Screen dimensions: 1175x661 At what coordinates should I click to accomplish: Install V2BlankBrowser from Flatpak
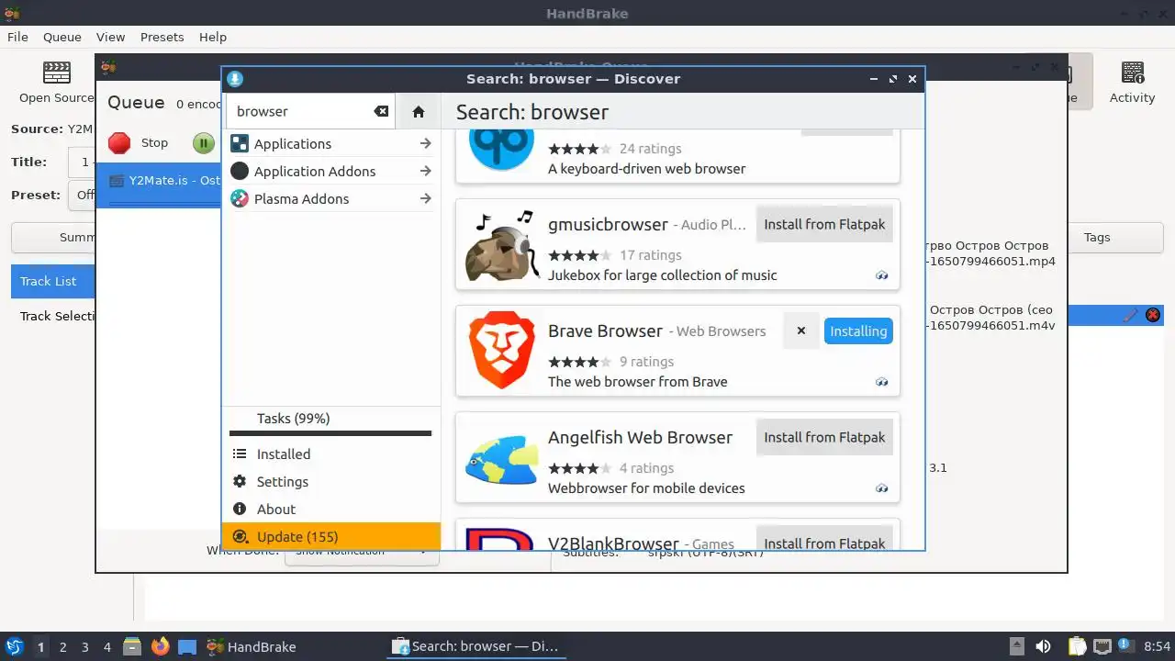coord(824,540)
